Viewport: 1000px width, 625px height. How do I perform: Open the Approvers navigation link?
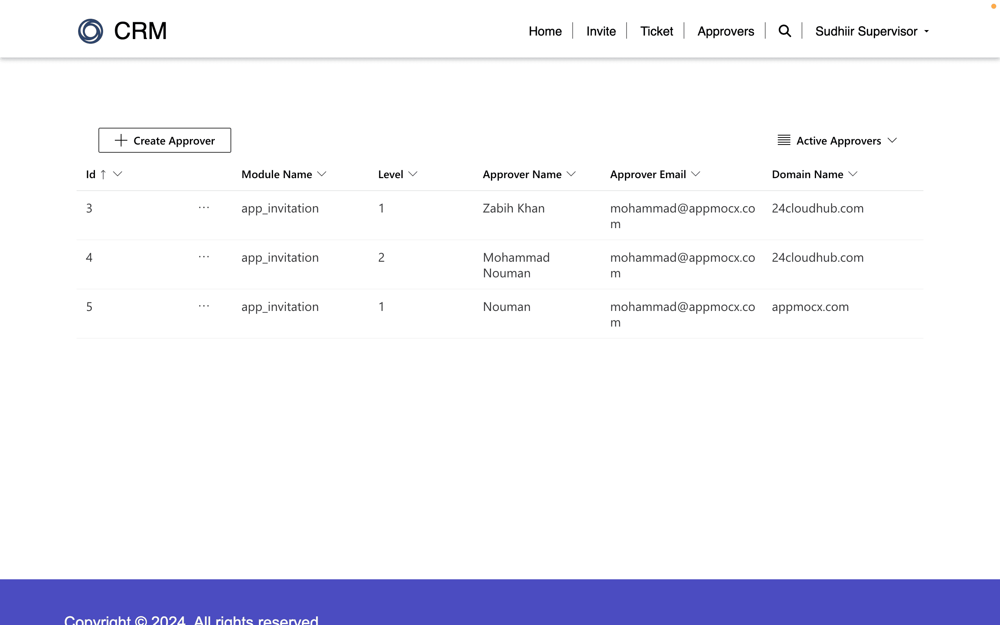click(x=725, y=31)
